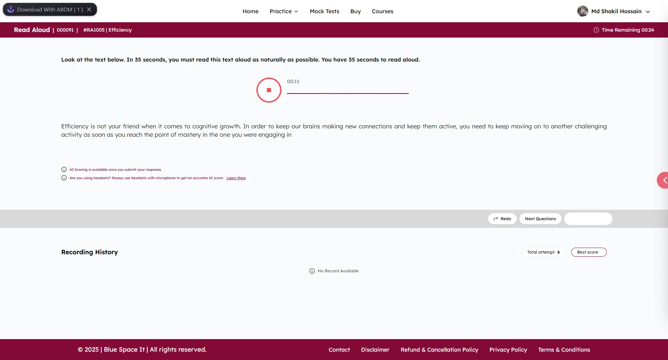The width and height of the screenshot is (668, 360).
Task: Click the Recording History heading
Action: pos(89,252)
